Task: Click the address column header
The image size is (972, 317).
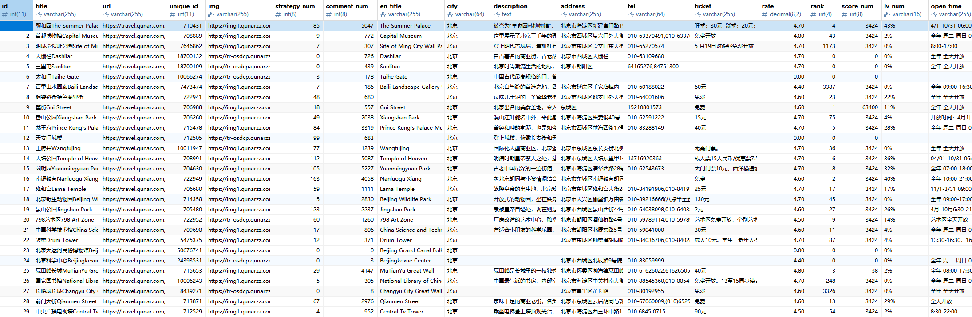Action: tap(591, 10)
